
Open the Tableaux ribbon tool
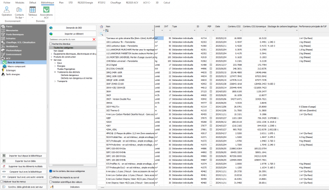click(x=32, y=9)
